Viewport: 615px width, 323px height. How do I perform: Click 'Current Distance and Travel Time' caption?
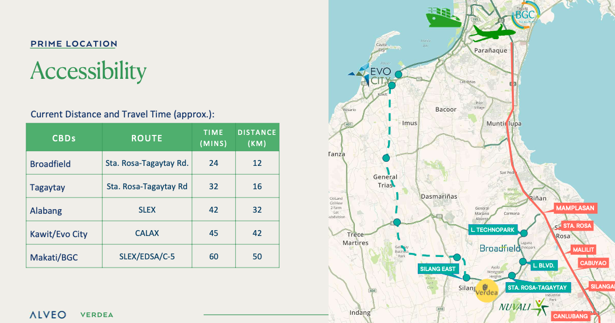click(x=123, y=114)
